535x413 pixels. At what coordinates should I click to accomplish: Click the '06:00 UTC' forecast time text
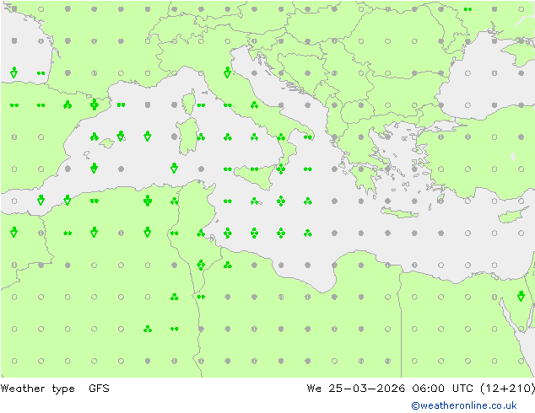pyautogui.click(x=442, y=388)
